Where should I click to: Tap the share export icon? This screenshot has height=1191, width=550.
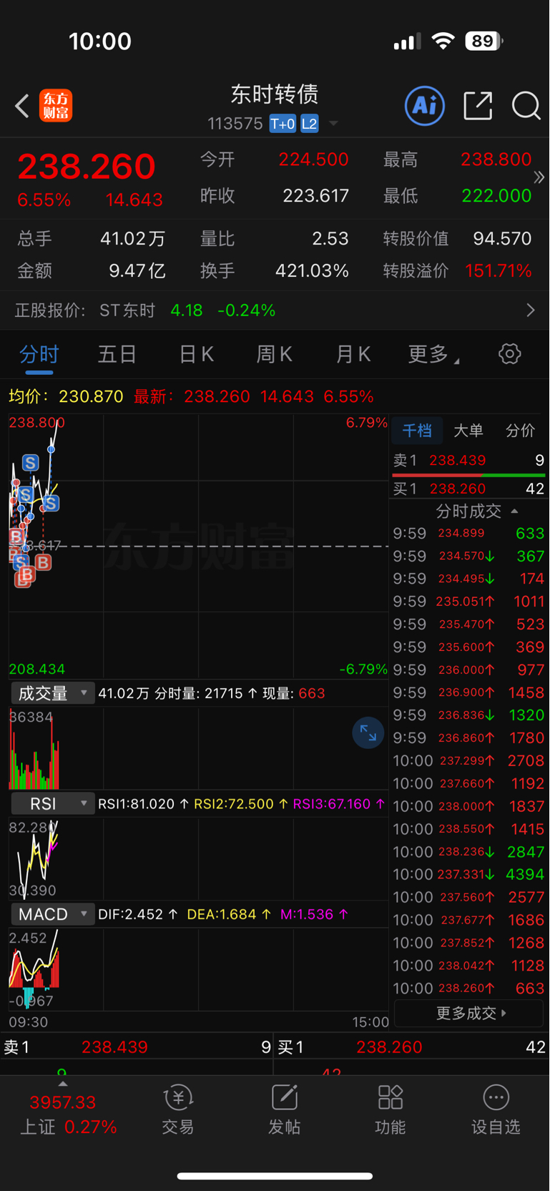478,106
